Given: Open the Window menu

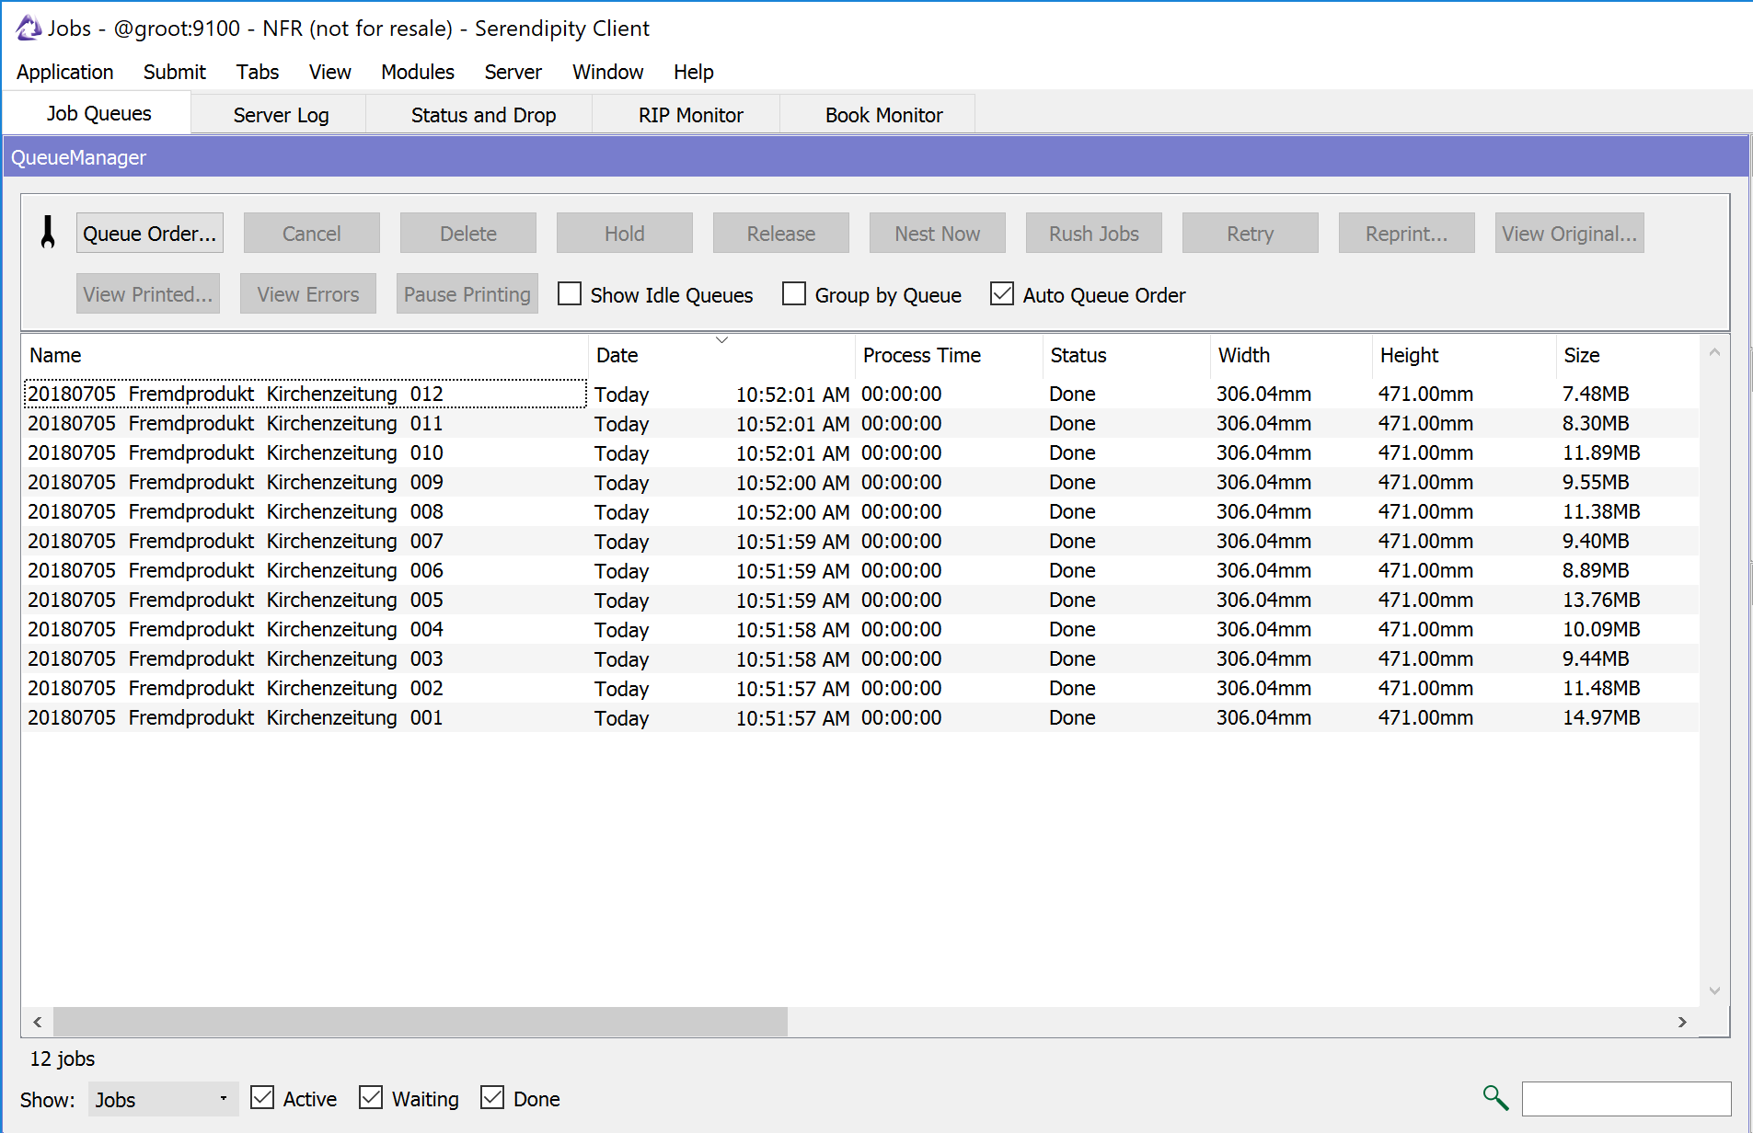Looking at the screenshot, I should click(608, 72).
